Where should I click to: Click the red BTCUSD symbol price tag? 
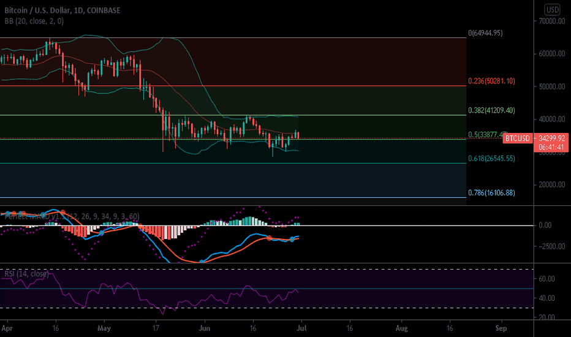tap(518, 138)
